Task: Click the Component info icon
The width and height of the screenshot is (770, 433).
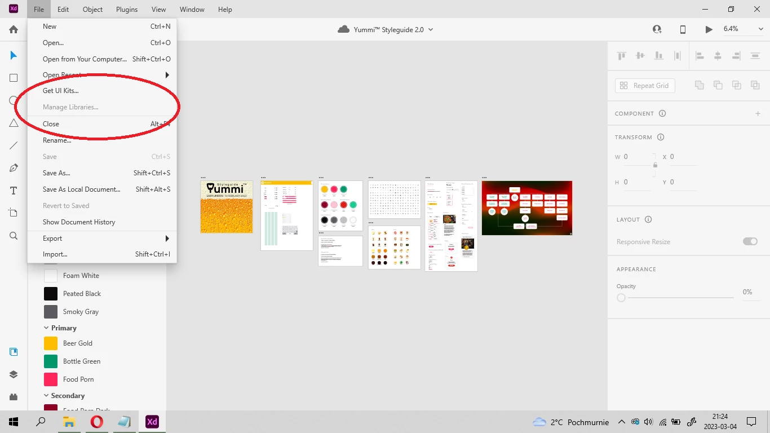Action: point(662,113)
